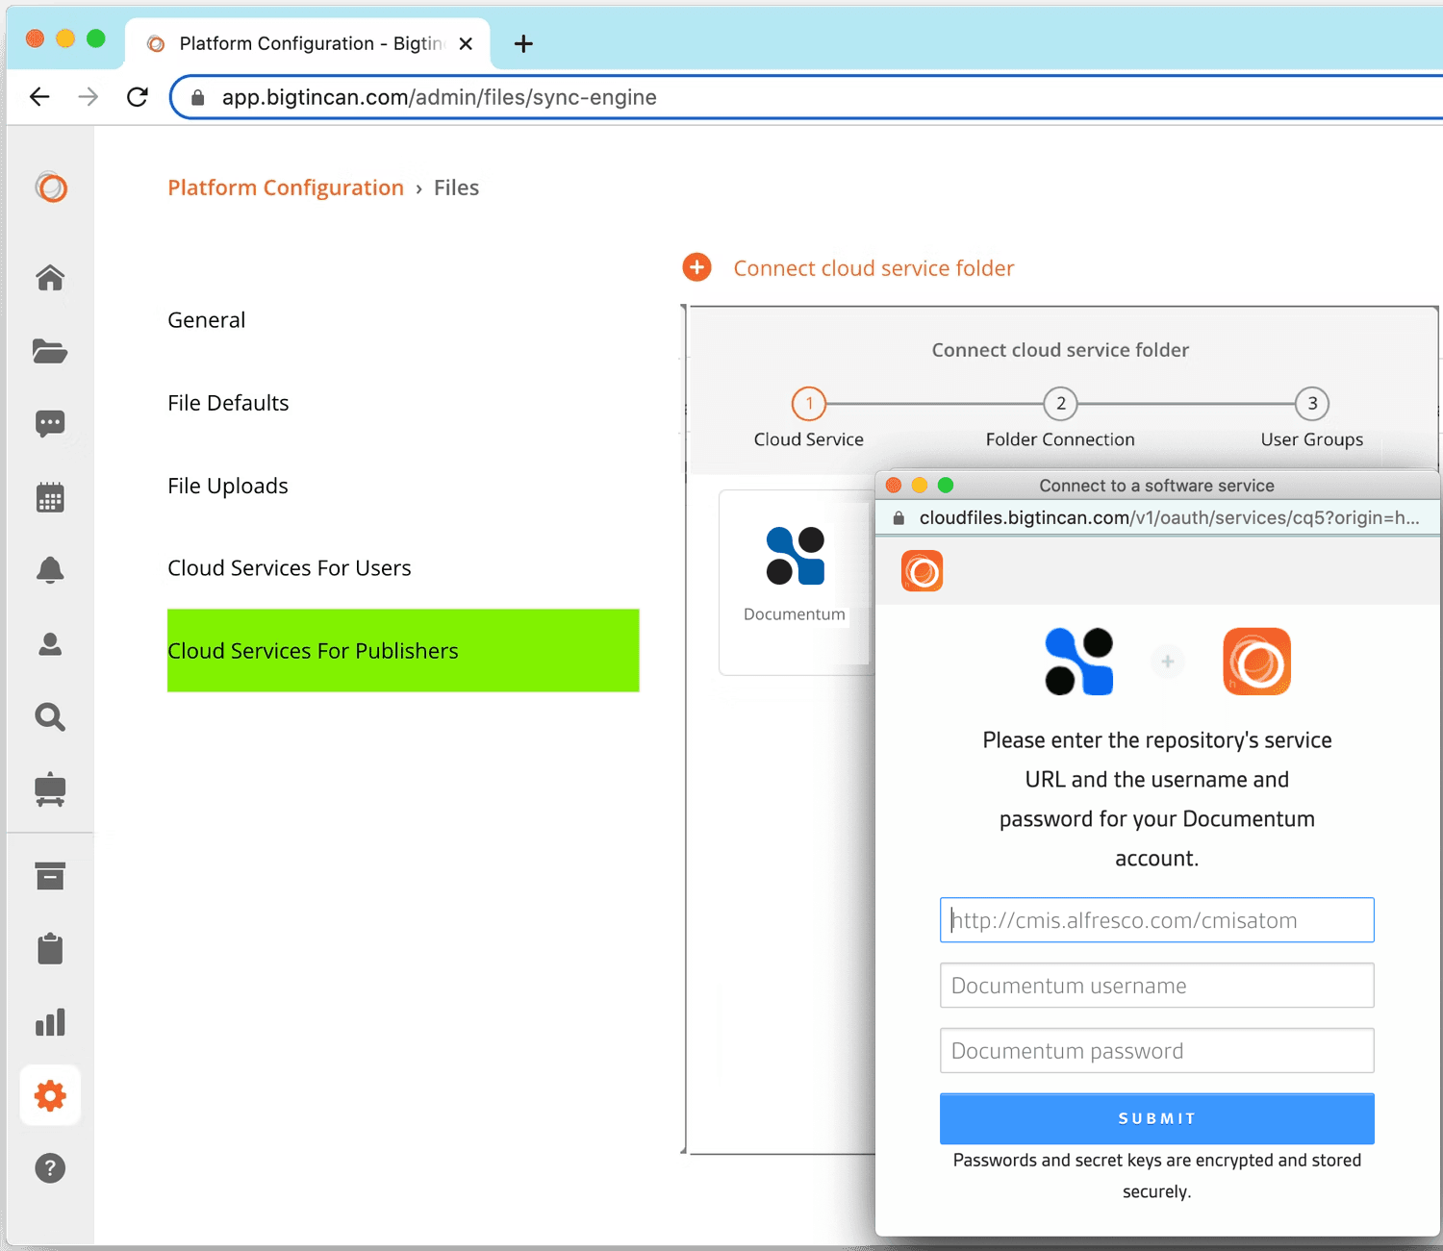Viewport: 1443px width, 1251px height.
Task: Click the Bigtincan logo in the popup header
Action: pyautogui.click(x=922, y=570)
